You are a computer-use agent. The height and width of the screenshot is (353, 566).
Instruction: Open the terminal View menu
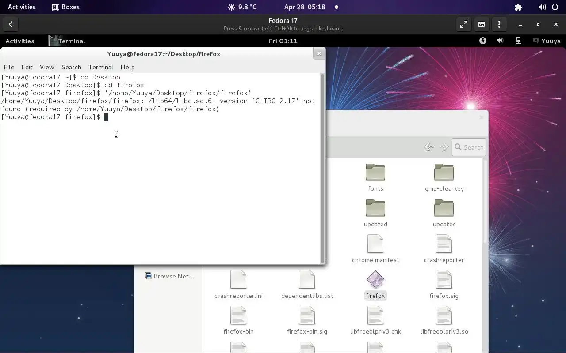pyautogui.click(x=47, y=67)
